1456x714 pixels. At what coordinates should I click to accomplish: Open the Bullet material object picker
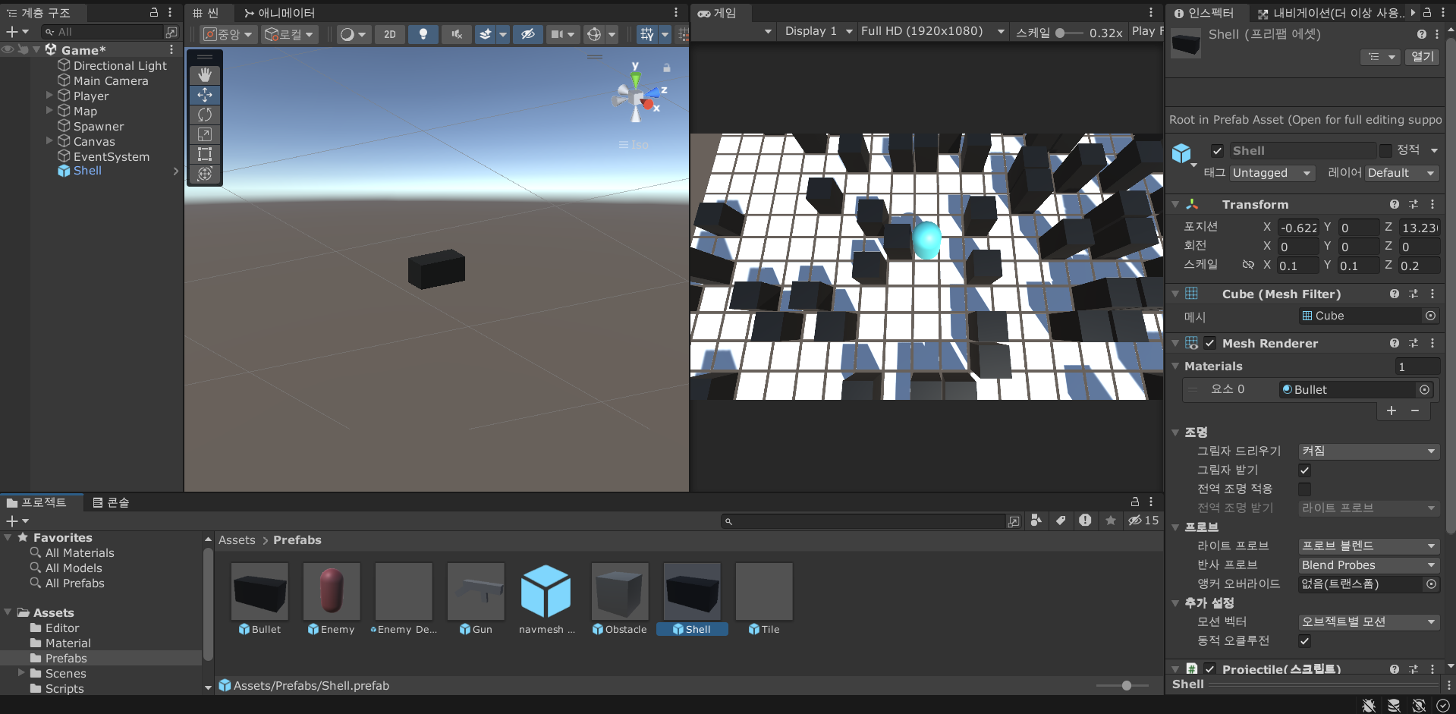pyautogui.click(x=1425, y=389)
